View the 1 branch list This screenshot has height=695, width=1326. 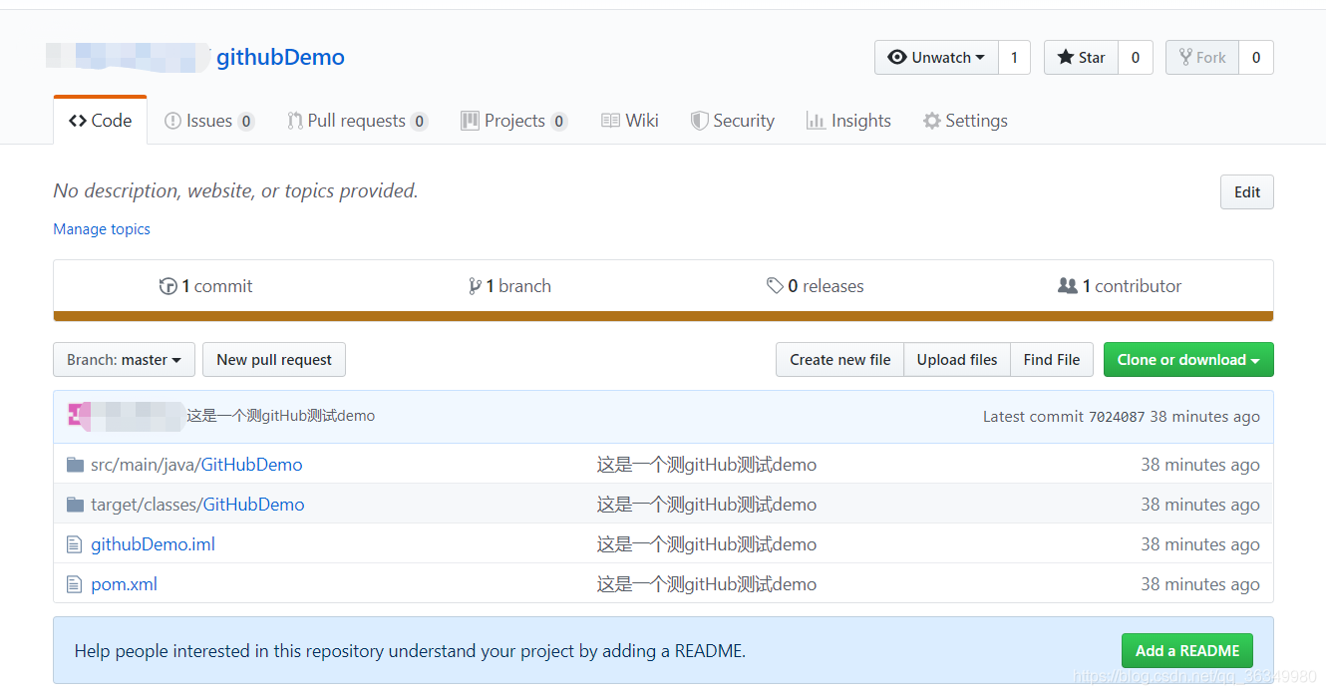(x=509, y=286)
